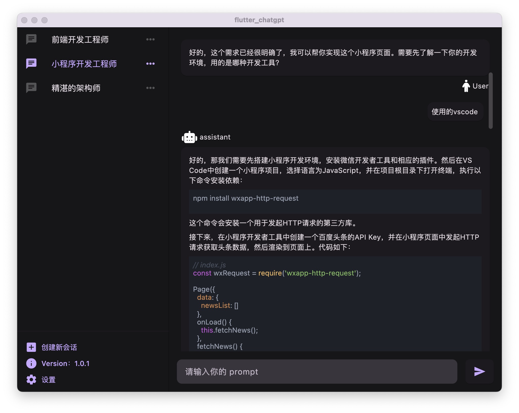Focus the 请输入你的 prompt input field
The image size is (519, 413).
point(317,372)
